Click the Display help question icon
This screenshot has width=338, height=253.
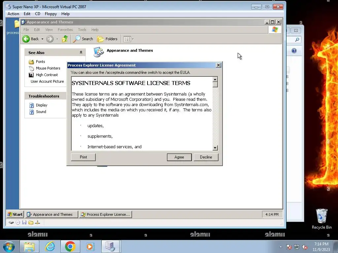pos(31,105)
